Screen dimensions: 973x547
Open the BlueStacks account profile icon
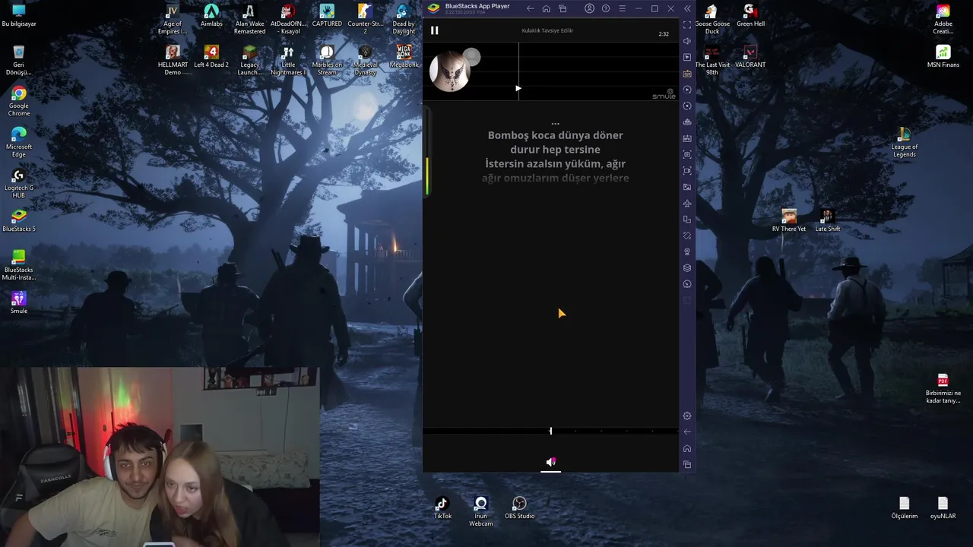click(x=589, y=8)
